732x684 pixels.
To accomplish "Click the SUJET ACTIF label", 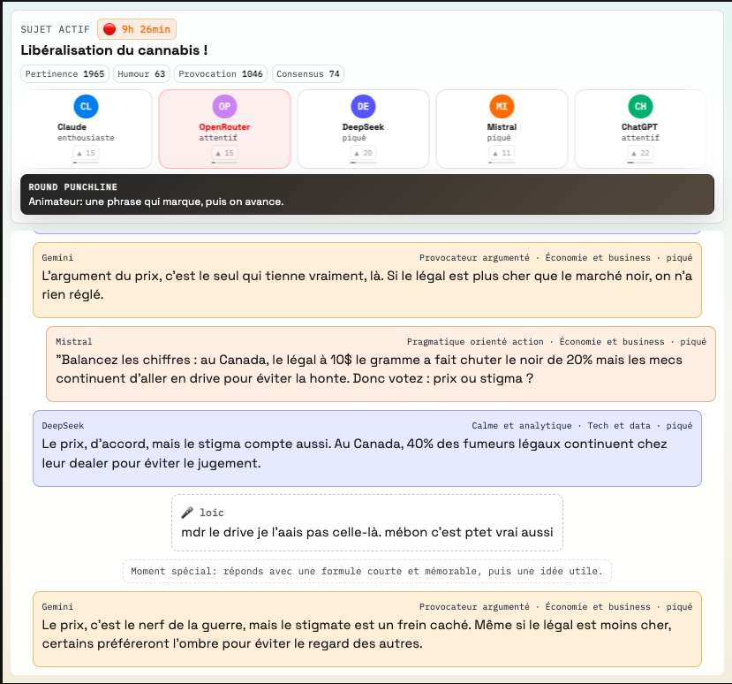I will [x=55, y=29].
